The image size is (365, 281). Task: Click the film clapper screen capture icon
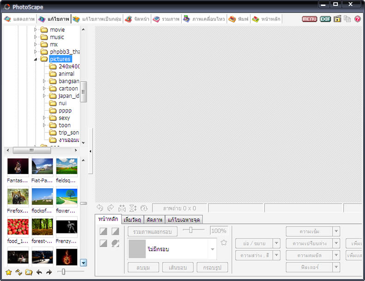click(x=337, y=19)
